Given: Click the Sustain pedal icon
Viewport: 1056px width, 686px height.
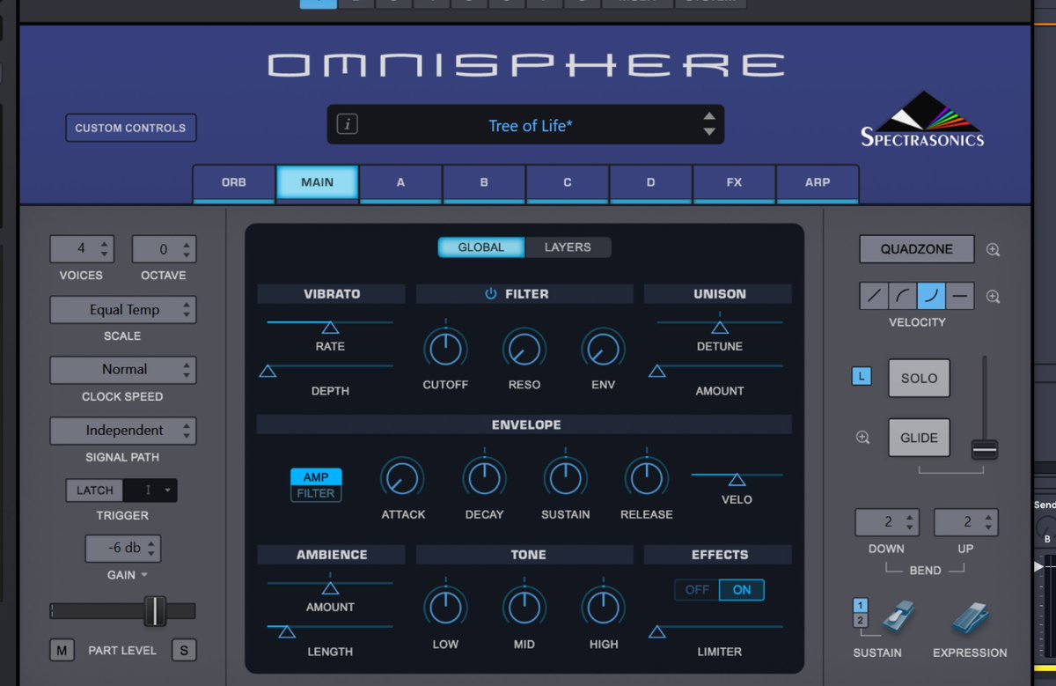Looking at the screenshot, I should (x=898, y=617).
